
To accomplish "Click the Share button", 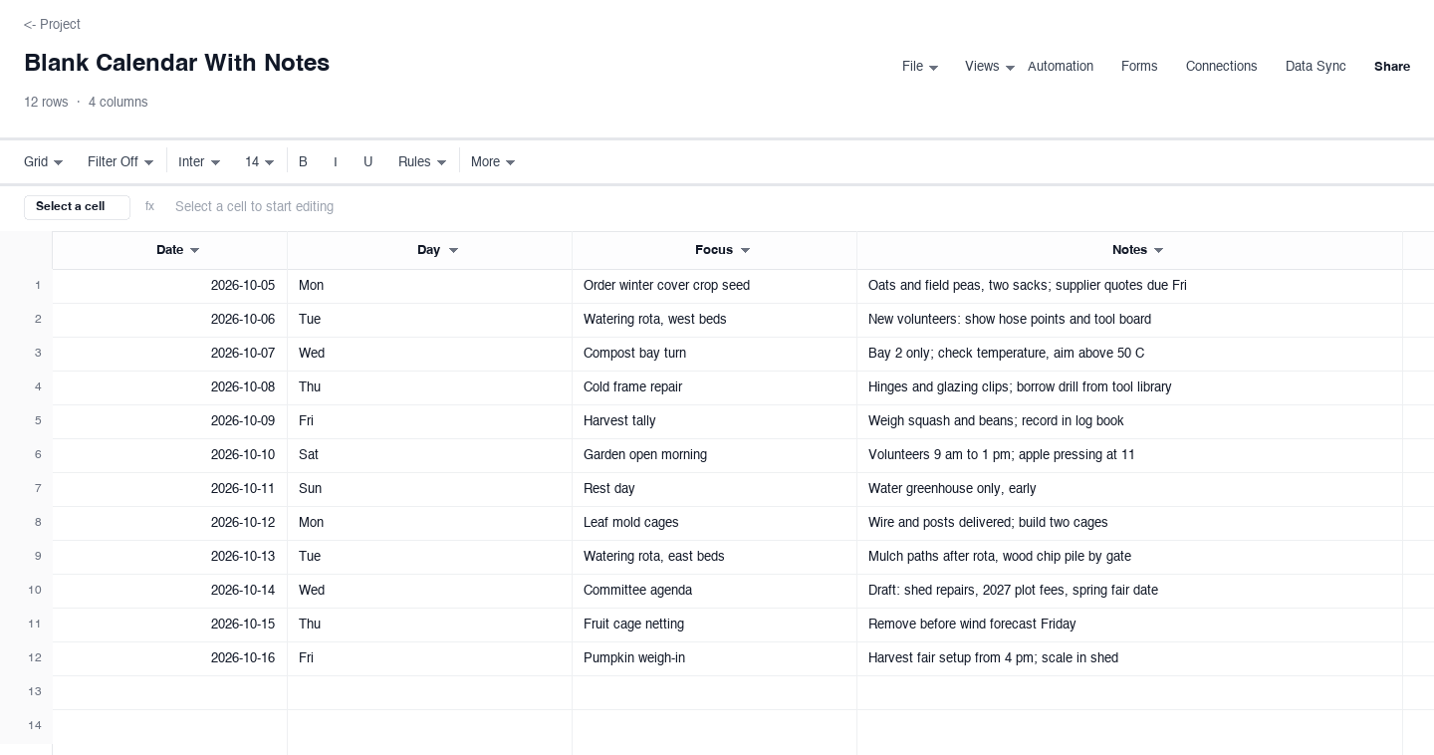I will pos(1392,67).
